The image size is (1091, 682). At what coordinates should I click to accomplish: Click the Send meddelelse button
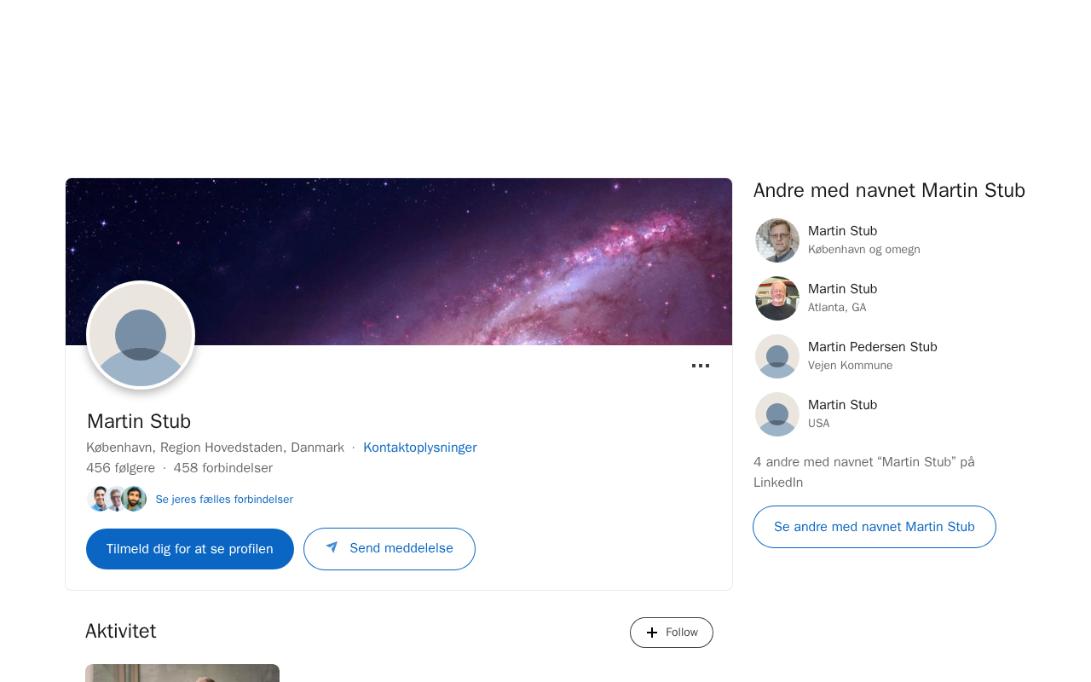(390, 549)
